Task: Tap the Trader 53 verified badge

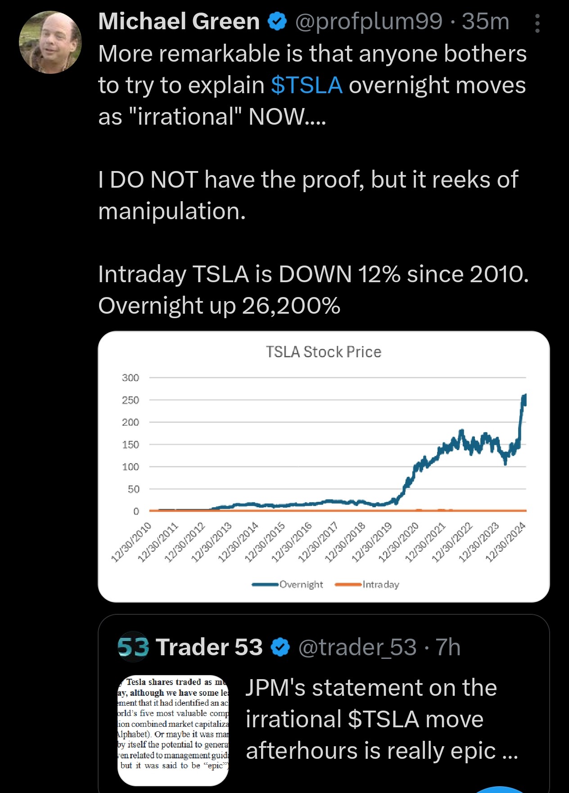Action: [281, 647]
